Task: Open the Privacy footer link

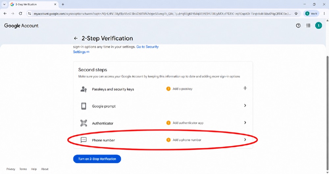Action: click(x=11, y=169)
